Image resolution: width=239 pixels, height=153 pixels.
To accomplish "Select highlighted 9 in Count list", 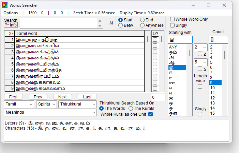I will tap(215, 83).
